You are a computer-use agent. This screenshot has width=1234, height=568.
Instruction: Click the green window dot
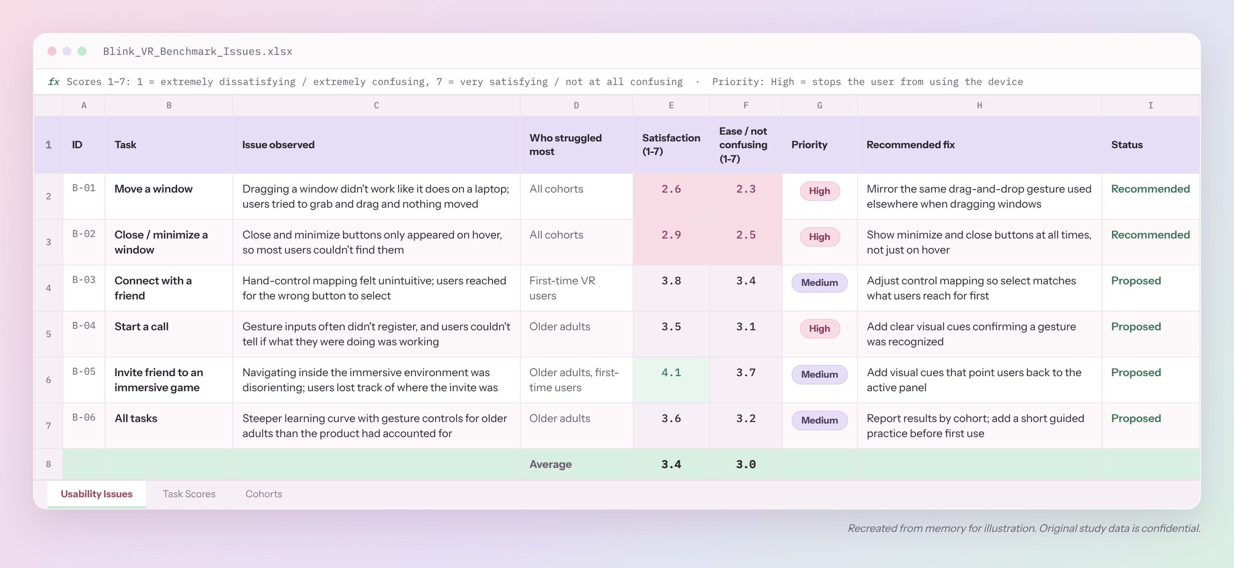click(82, 51)
